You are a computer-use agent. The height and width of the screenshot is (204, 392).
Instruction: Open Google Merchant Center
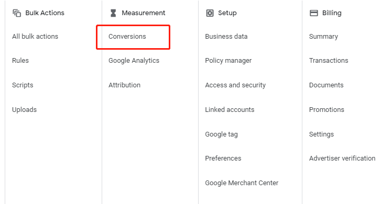(242, 183)
